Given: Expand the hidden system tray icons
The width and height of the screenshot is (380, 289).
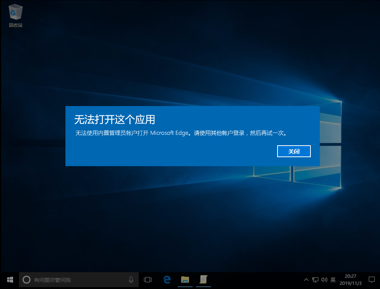Looking at the screenshot, I should tap(306, 280).
